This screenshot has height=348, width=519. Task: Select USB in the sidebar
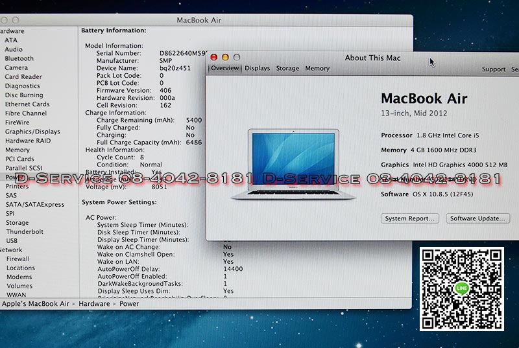pyautogui.click(x=12, y=241)
